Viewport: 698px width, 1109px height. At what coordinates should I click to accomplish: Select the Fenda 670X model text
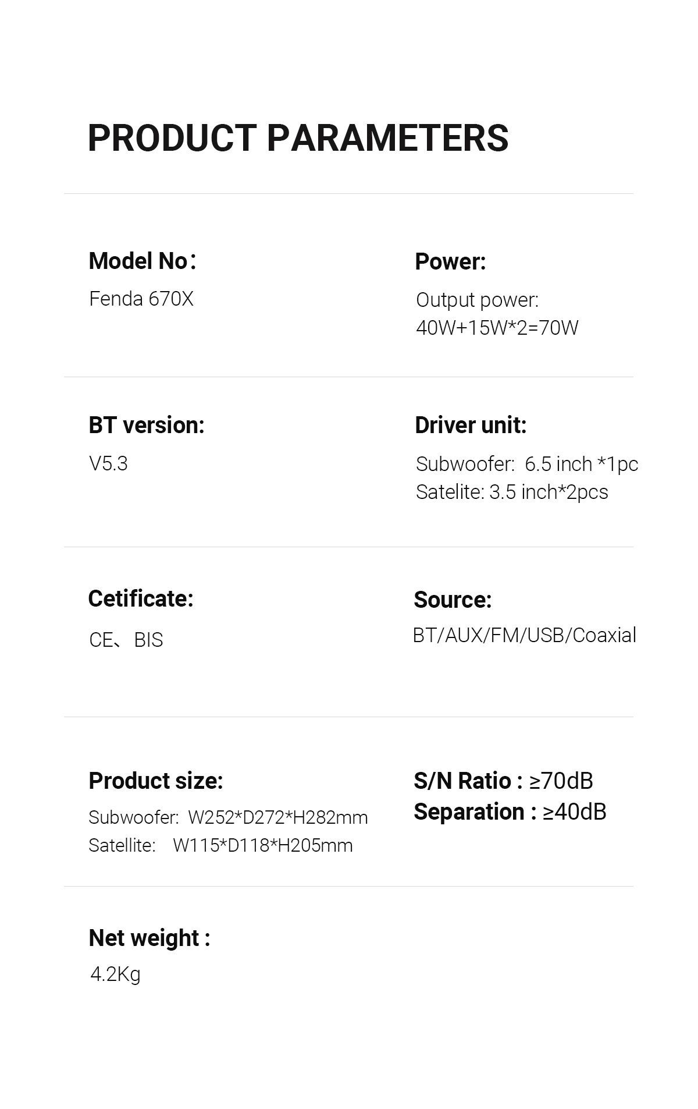(x=141, y=299)
